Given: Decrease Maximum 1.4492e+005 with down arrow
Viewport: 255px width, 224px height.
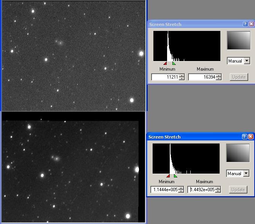Looking at the screenshot, I should click(x=218, y=191).
